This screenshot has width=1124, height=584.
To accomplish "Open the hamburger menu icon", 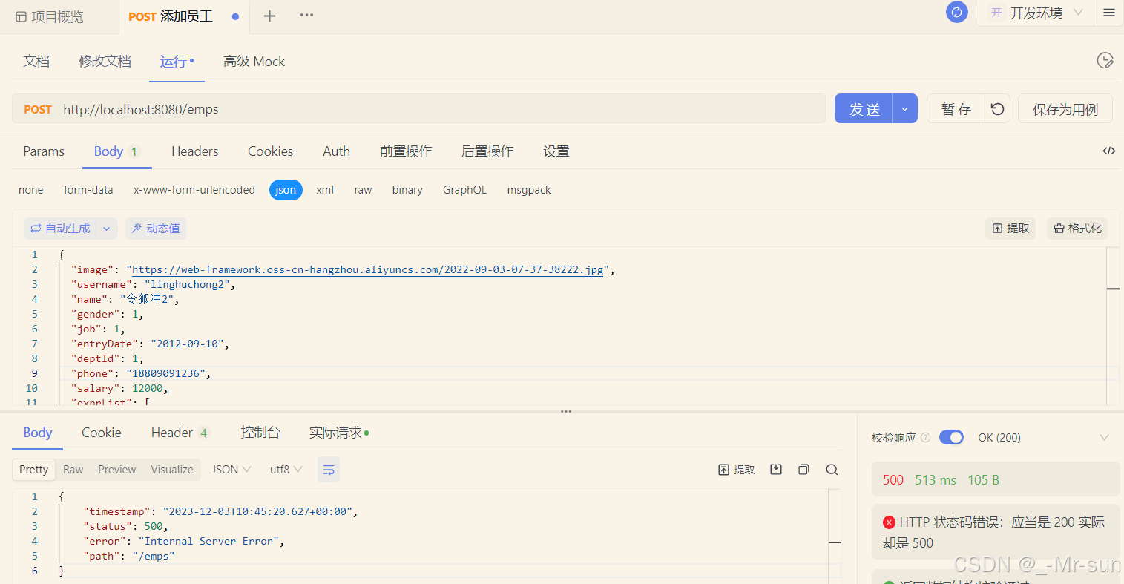I will pos(1109,13).
